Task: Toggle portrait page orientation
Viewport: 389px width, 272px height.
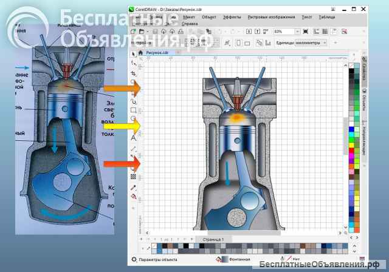Action: tap(238, 43)
